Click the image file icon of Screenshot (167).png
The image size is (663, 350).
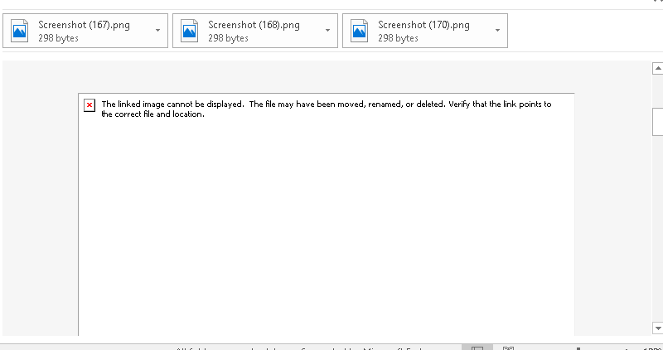pyautogui.click(x=19, y=31)
